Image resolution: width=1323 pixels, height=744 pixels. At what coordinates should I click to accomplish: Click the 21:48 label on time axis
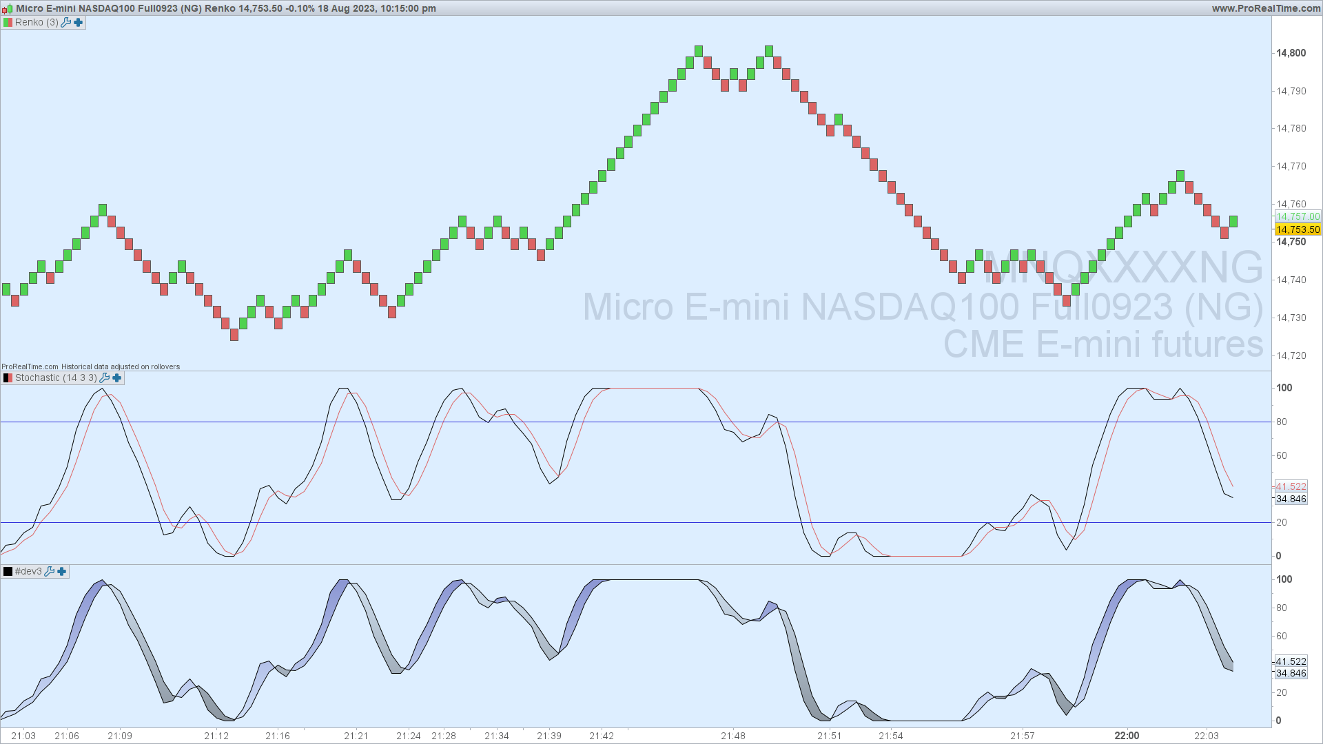tap(733, 736)
